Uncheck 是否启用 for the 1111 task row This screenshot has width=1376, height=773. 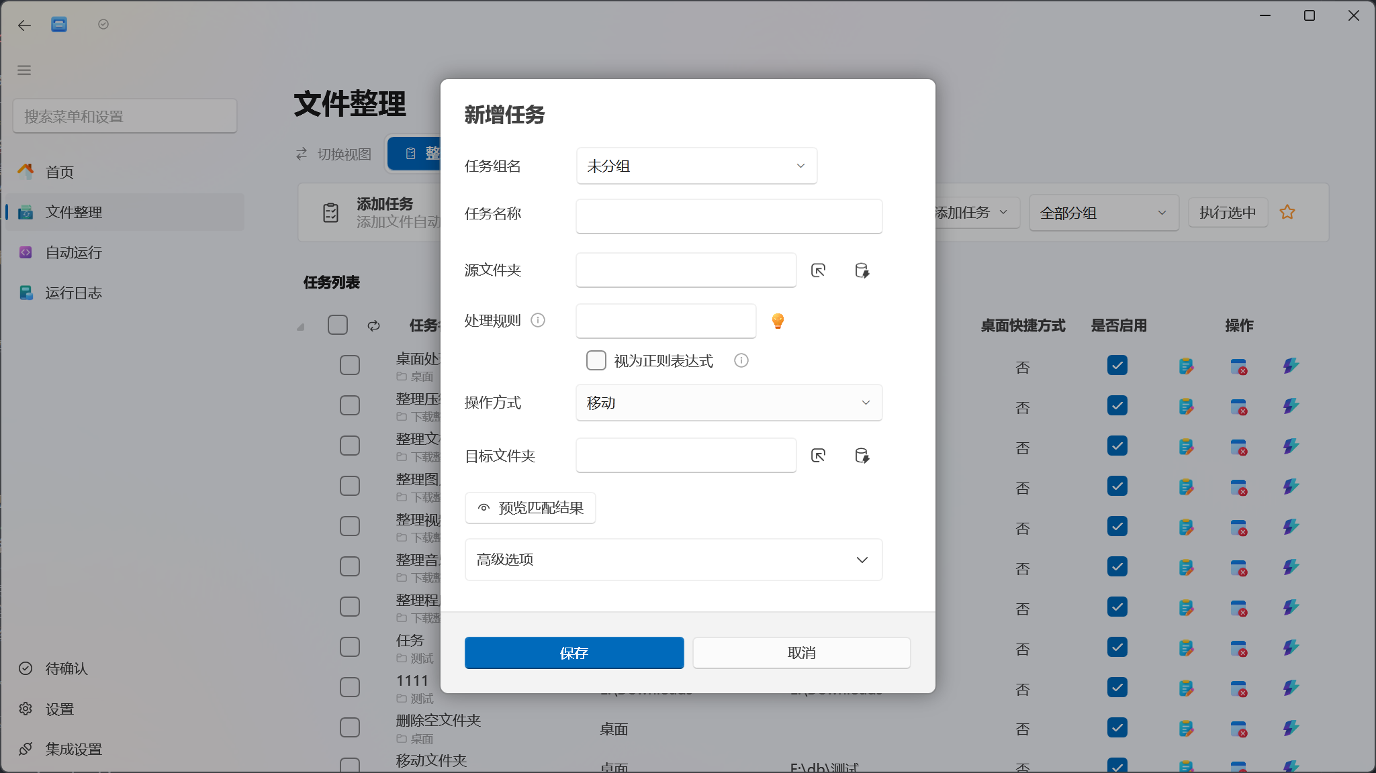(x=1117, y=687)
